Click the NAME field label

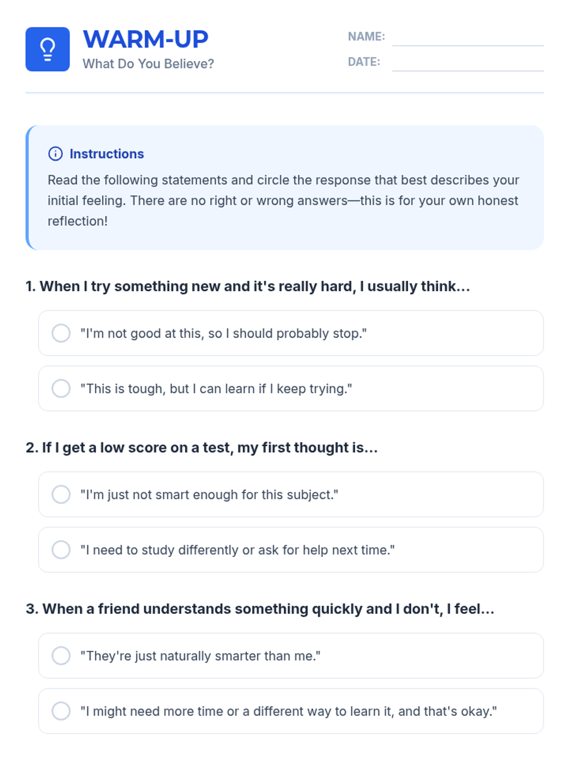pos(366,37)
